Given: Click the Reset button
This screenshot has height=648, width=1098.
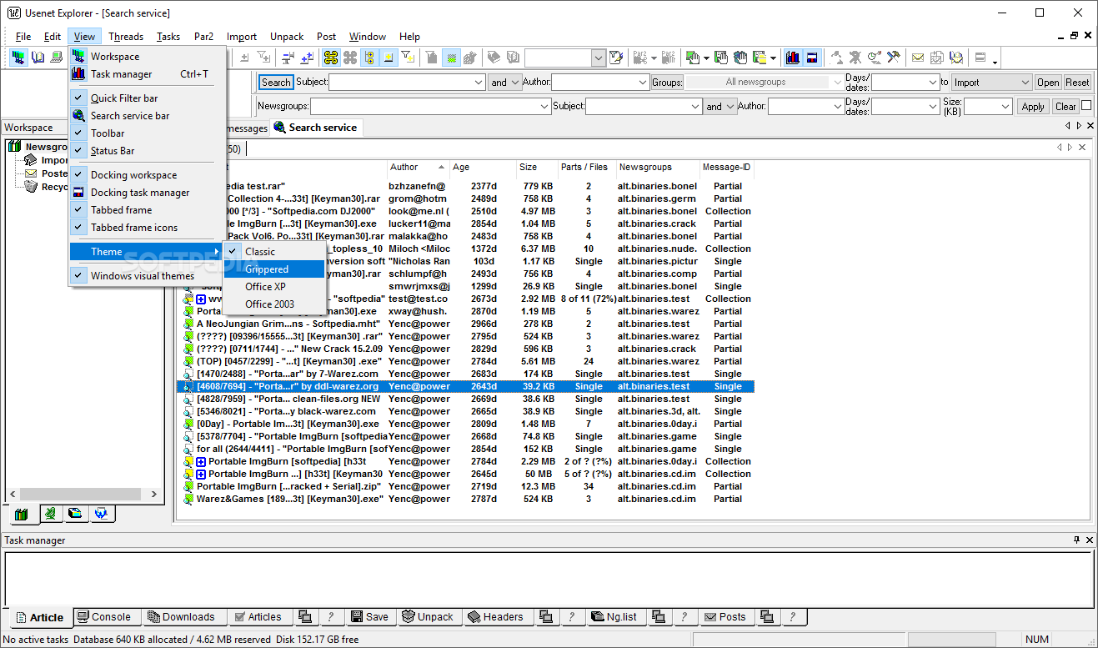Looking at the screenshot, I should click(x=1077, y=83).
